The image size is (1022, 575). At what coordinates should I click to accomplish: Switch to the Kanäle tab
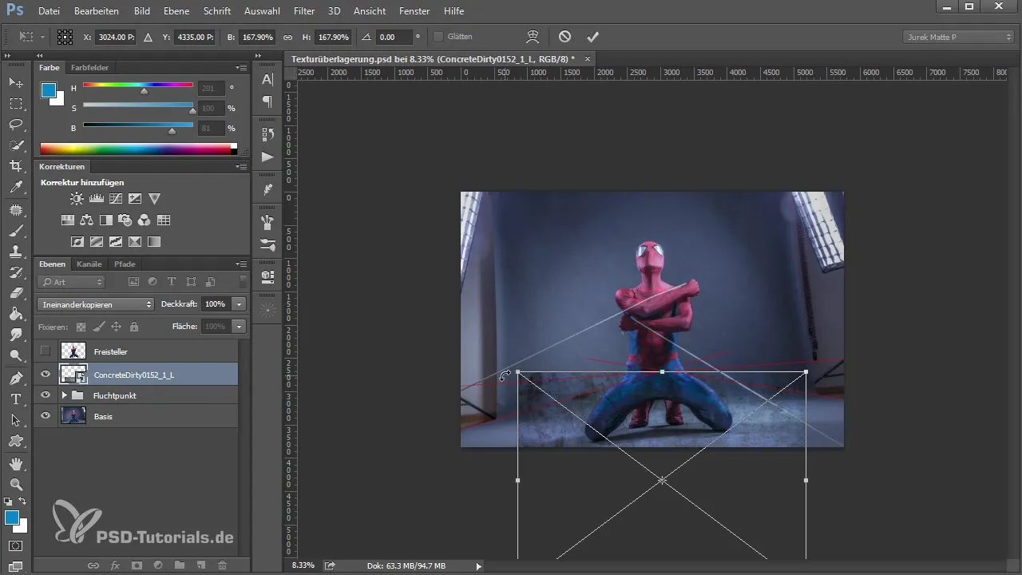(x=89, y=264)
